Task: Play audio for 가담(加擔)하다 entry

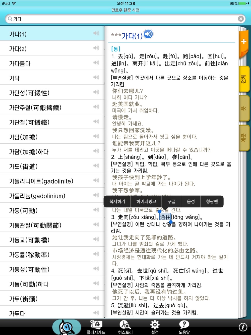Action: (x=96, y=151)
